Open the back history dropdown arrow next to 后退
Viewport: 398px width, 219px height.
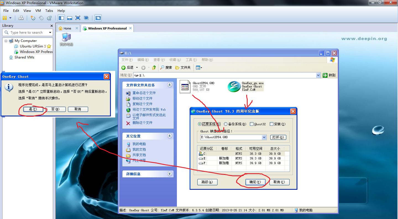click(x=137, y=68)
